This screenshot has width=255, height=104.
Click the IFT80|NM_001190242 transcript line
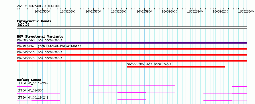pos(132,86)
